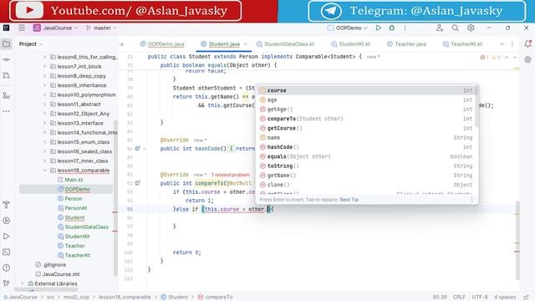
Task: Open completion popup options dots
Action: coord(471,200)
